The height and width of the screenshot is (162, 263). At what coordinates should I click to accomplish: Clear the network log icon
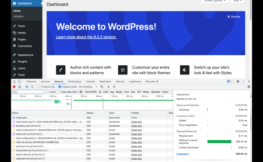click(20, 87)
